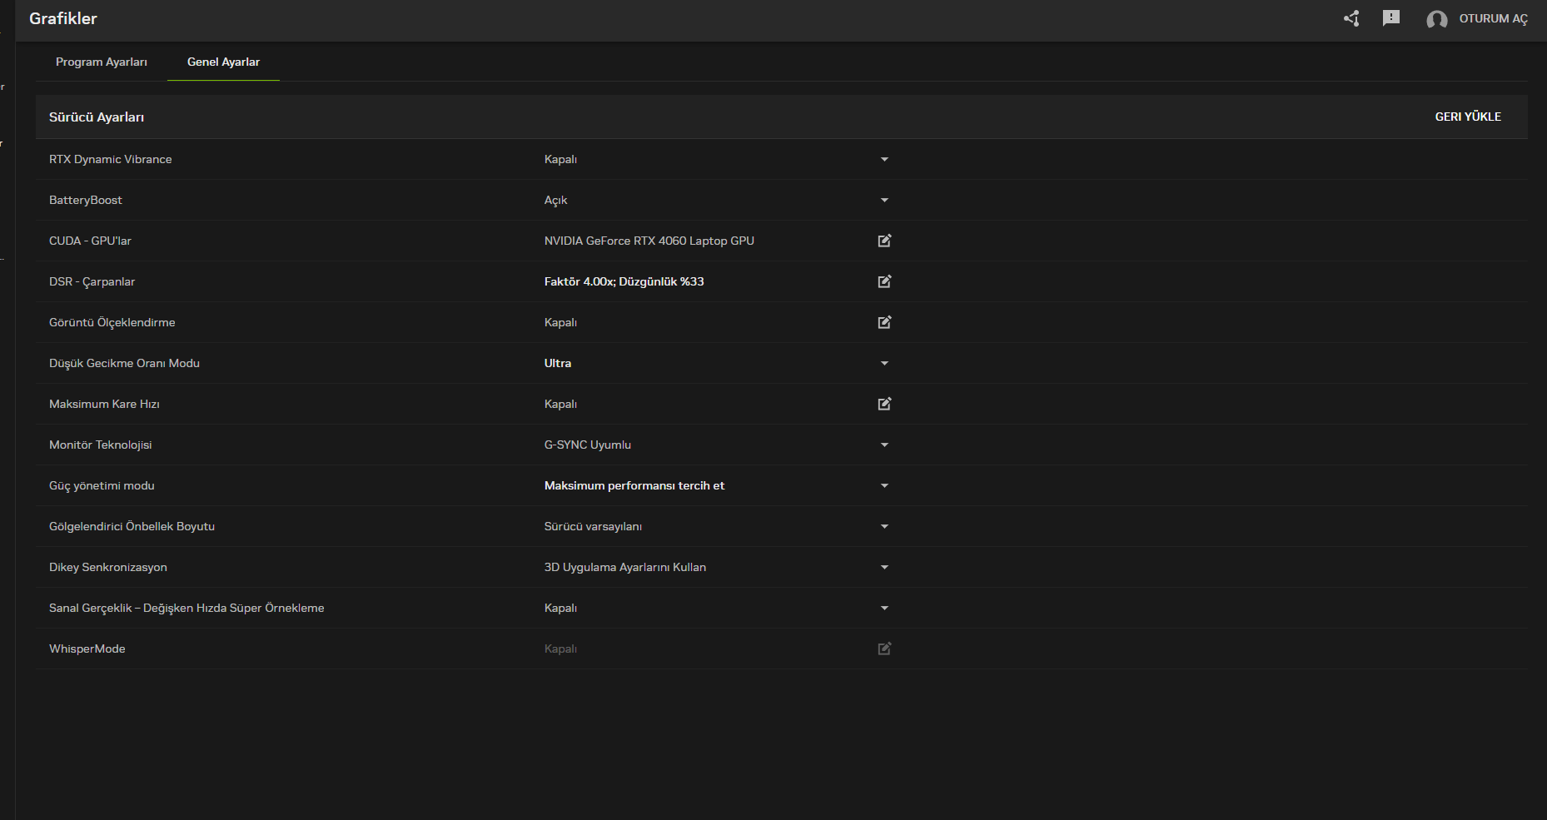The width and height of the screenshot is (1547, 820).
Task: Open Düşük Gecikme Oranı Modu dropdown
Action: pos(884,363)
